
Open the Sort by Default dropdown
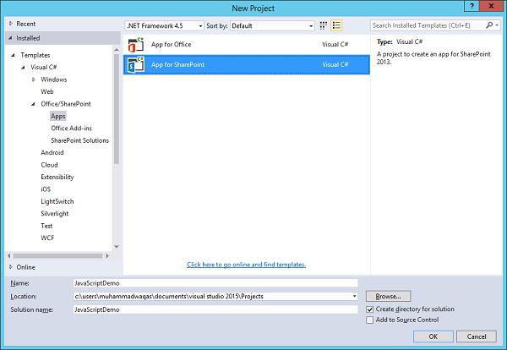click(272, 25)
